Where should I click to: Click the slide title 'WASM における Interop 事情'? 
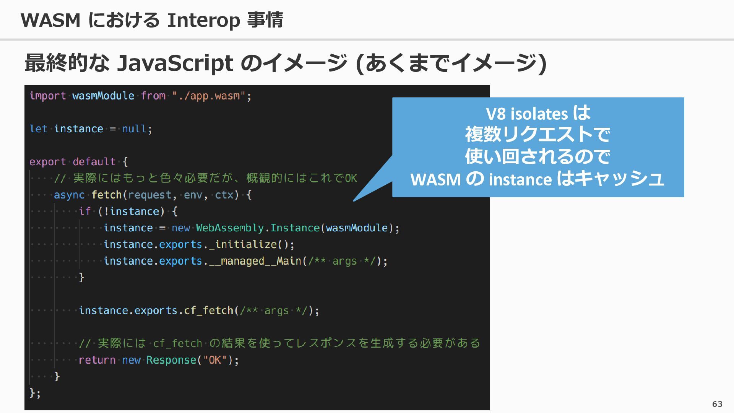(152, 20)
